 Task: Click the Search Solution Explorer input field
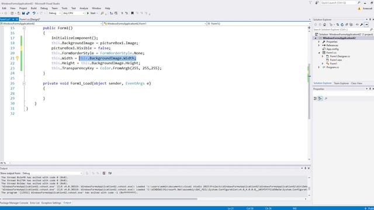341,30
